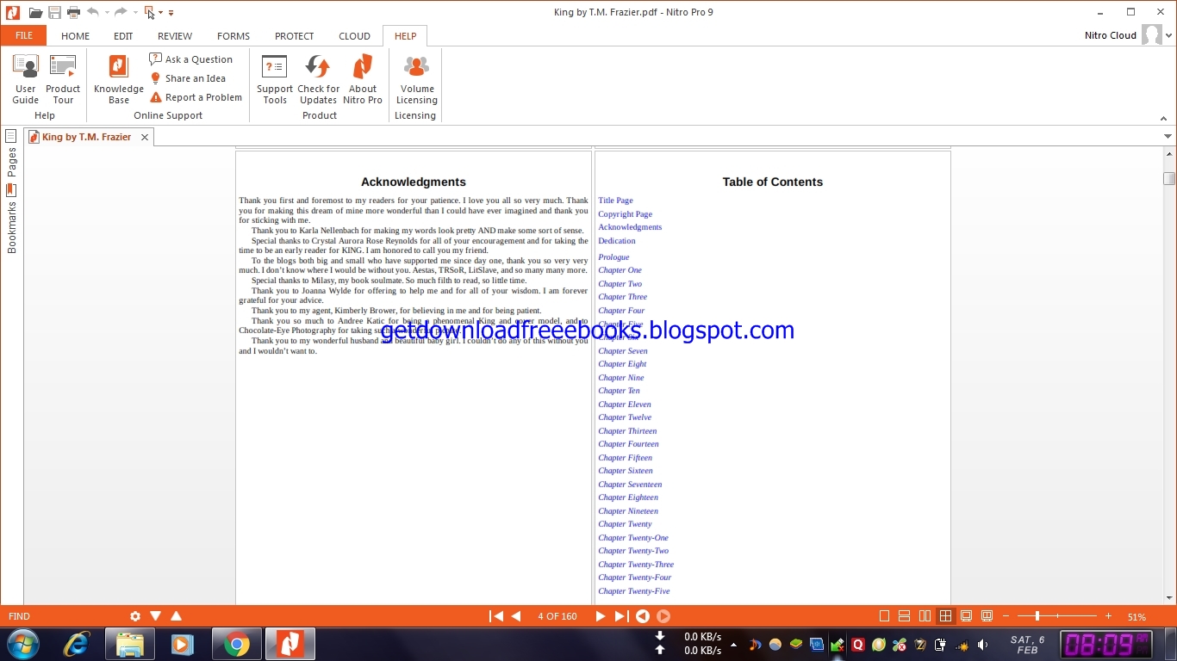This screenshot has height=661, width=1177.
Task: Open the Copyright Page link
Action: click(626, 214)
